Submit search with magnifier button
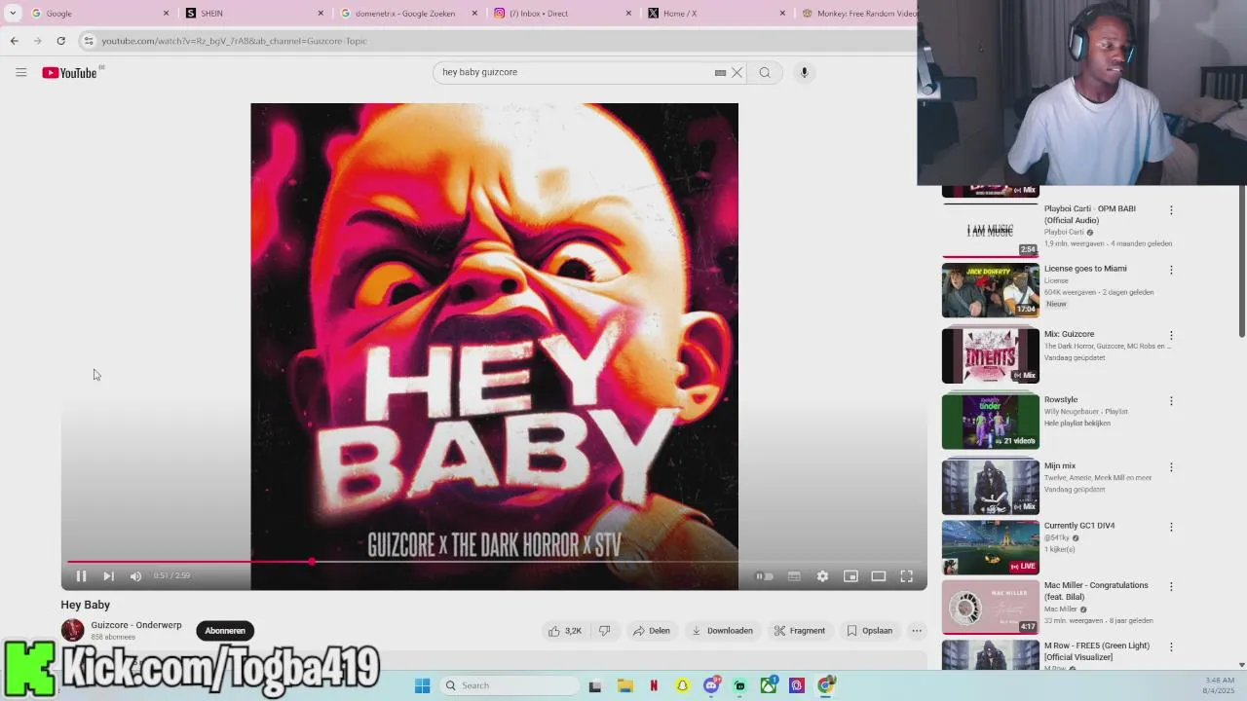 (x=765, y=72)
